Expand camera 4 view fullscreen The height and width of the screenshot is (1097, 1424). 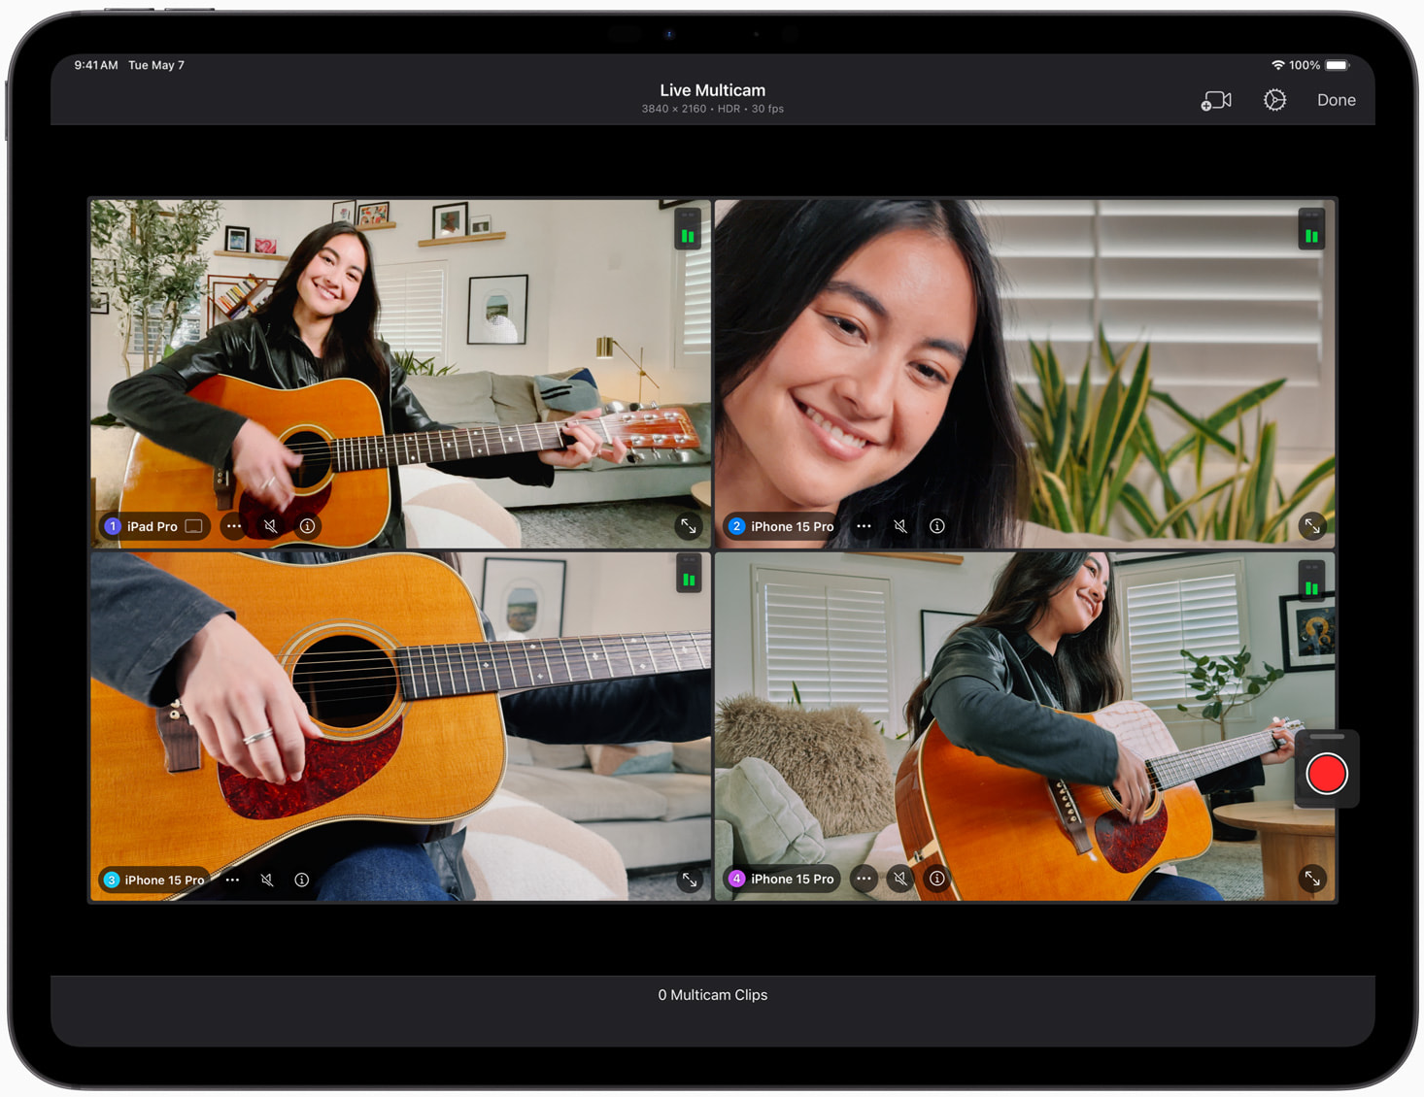click(x=1311, y=879)
